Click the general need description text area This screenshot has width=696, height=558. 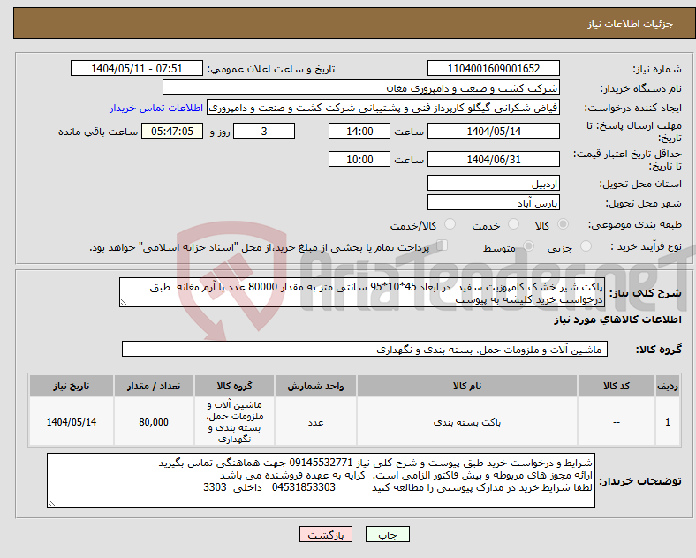click(x=362, y=293)
